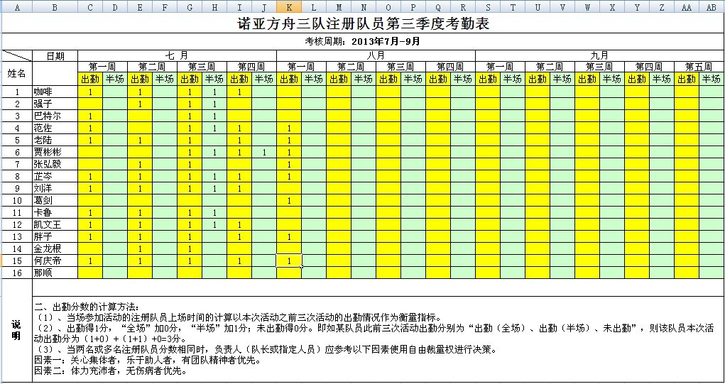The height and width of the screenshot is (384, 725).
Task: Select the 八月 month header
Action: (376, 56)
